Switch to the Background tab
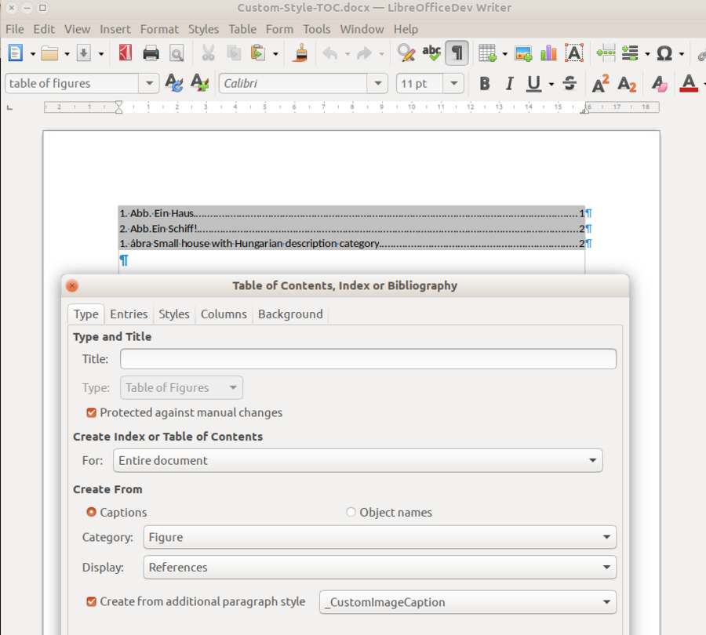The height and width of the screenshot is (635, 706). [x=290, y=314]
